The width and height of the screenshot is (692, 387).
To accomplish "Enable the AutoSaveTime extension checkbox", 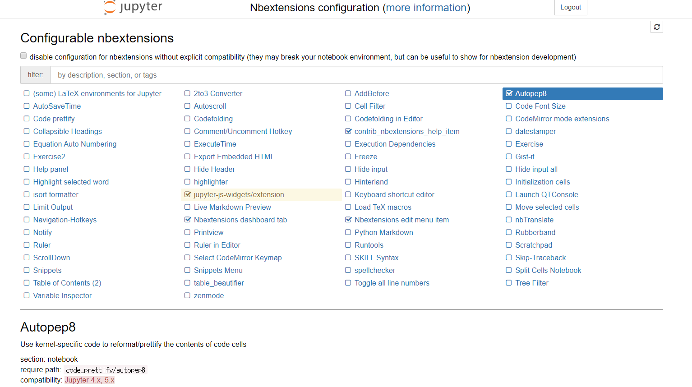I will click(x=27, y=106).
